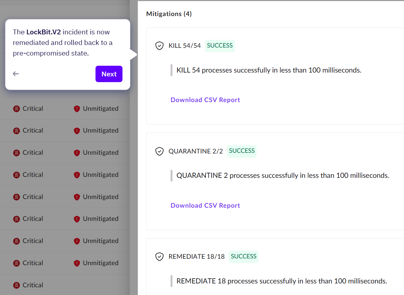Click the LockBit.V2 bold text in tooltip
The width and height of the screenshot is (404, 295).
(44, 32)
